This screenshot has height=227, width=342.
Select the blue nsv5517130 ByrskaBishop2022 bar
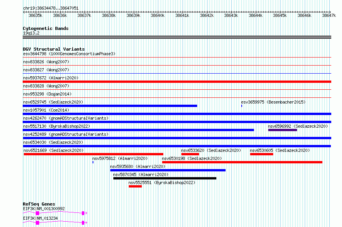point(138,130)
